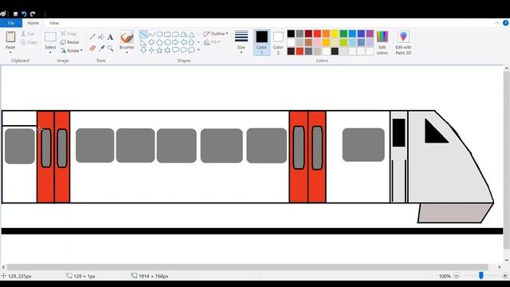Select the Color picker eyedropper tool
The width and height of the screenshot is (510, 287).
click(x=101, y=48)
